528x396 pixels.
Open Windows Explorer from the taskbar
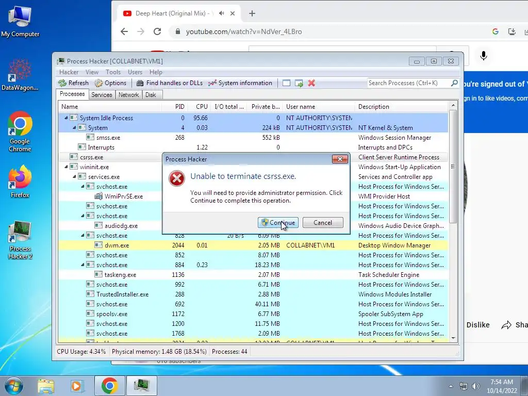pos(45,386)
